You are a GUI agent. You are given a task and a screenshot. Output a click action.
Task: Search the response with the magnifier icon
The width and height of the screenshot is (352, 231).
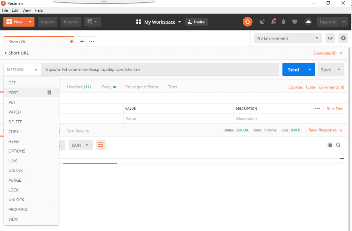pyautogui.click(x=338, y=145)
